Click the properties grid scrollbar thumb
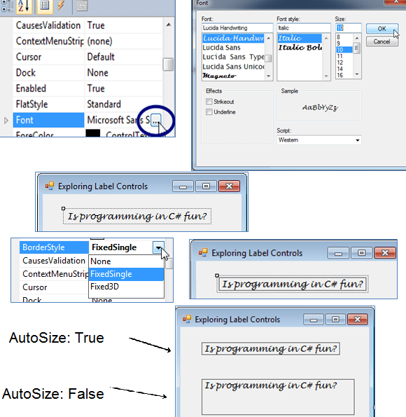 click(168, 64)
